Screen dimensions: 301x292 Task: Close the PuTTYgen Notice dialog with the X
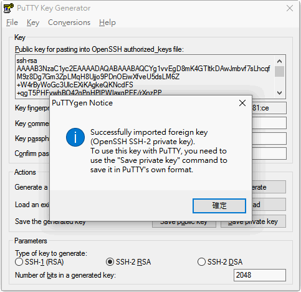point(242,103)
